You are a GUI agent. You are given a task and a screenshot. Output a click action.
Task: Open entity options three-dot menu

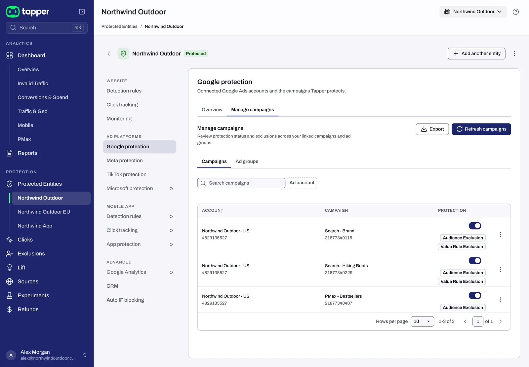(514, 54)
